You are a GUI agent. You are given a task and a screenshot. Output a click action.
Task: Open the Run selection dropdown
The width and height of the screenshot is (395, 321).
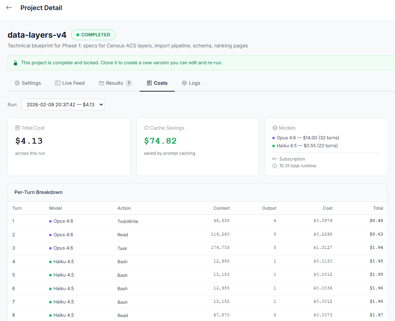pyautogui.click(x=63, y=104)
